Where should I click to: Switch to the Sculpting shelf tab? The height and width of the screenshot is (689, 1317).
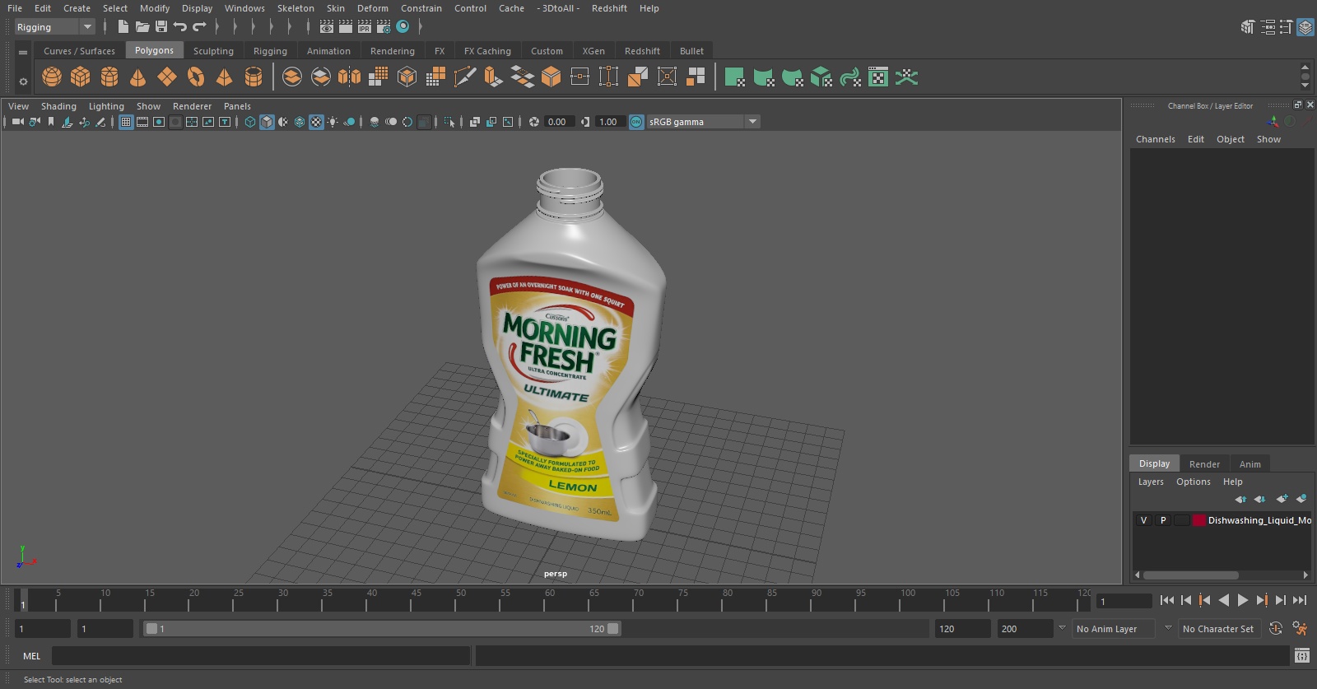coord(213,51)
